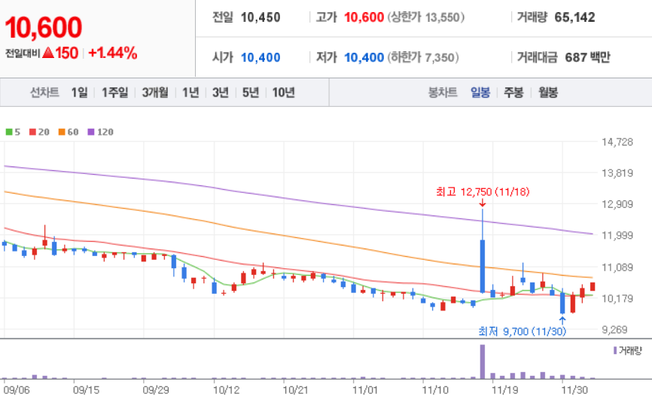652x409 pixels.
Task: Click the 09/06 date axis label
Action: point(17,390)
